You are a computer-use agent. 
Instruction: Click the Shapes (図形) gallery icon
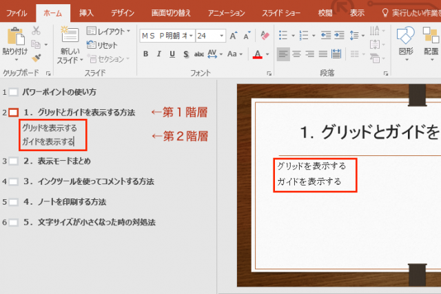pyautogui.click(x=406, y=36)
